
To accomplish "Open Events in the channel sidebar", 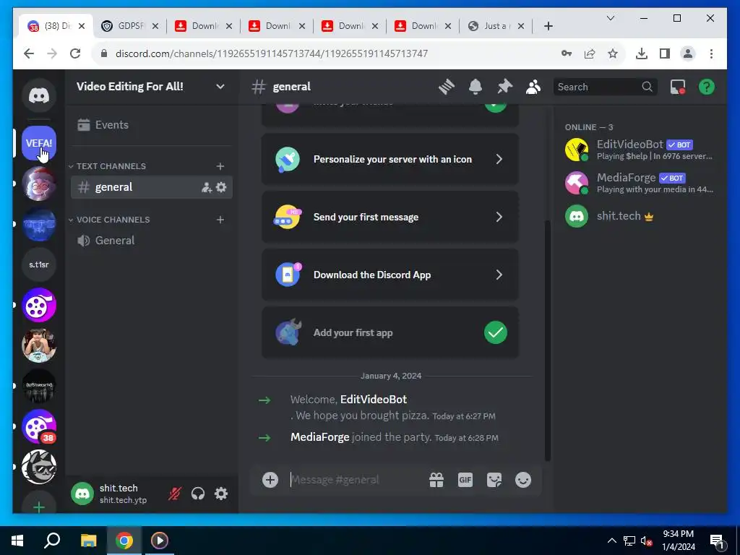I will point(151,124).
